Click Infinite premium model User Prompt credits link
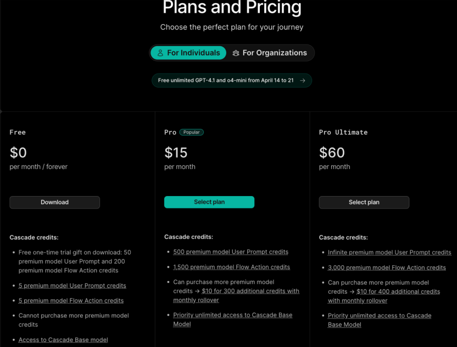The width and height of the screenshot is (457, 347). [389, 253]
